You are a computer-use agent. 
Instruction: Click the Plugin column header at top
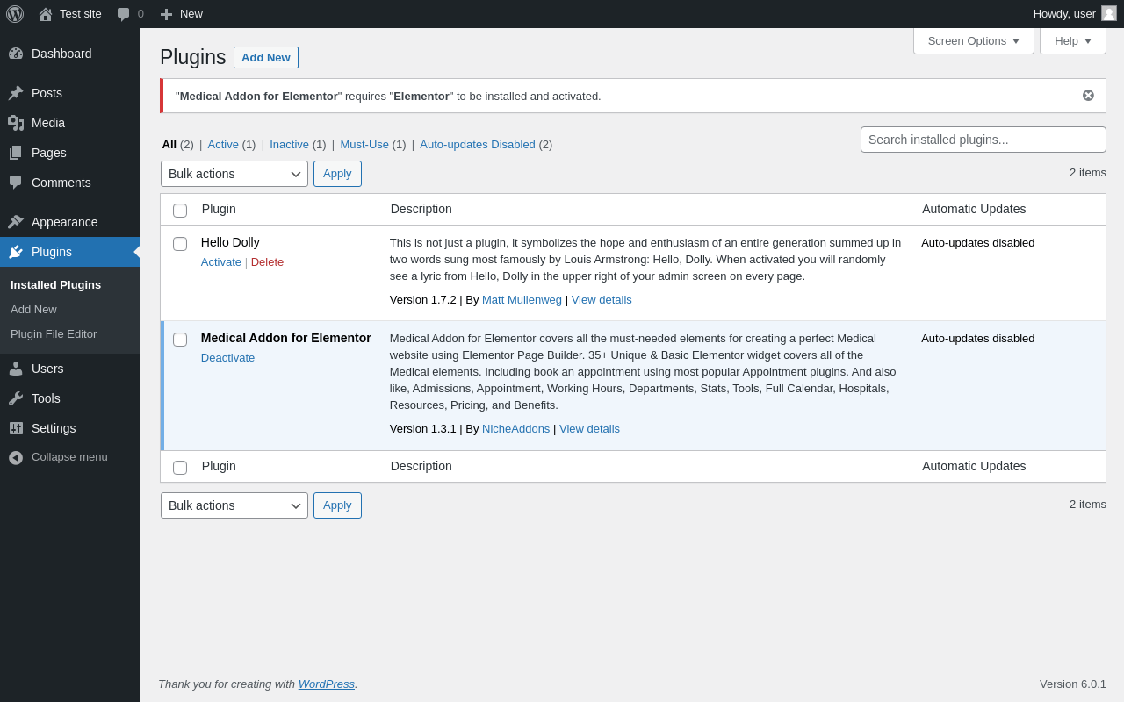point(219,209)
